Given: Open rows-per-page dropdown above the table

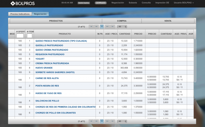Looking at the screenshot, I should click(x=122, y=27).
